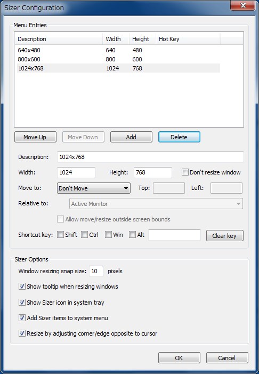Click the Height column header
The height and width of the screenshot is (374, 259).
142,39
